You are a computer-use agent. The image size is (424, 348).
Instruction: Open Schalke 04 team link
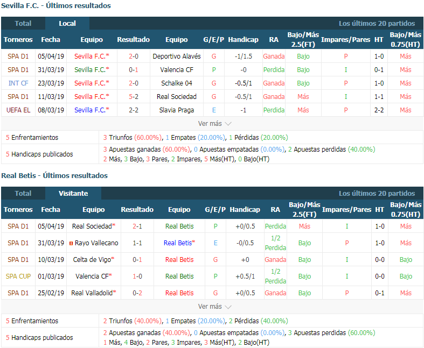177,83
